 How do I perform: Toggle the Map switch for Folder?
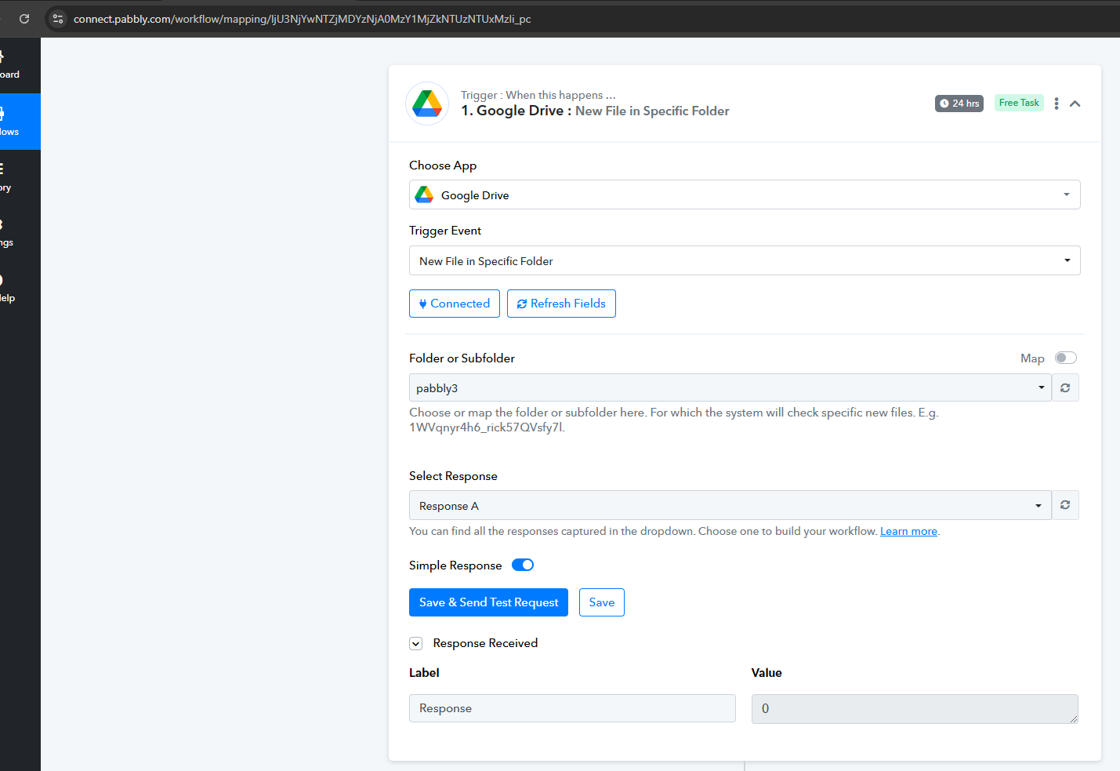click(1066, 358)
